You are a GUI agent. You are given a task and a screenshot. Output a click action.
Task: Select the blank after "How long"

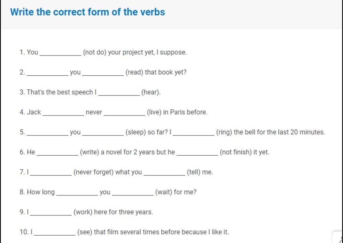(77, 192)
